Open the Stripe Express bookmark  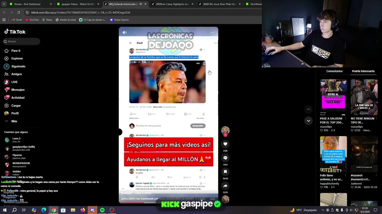[119, 20]
